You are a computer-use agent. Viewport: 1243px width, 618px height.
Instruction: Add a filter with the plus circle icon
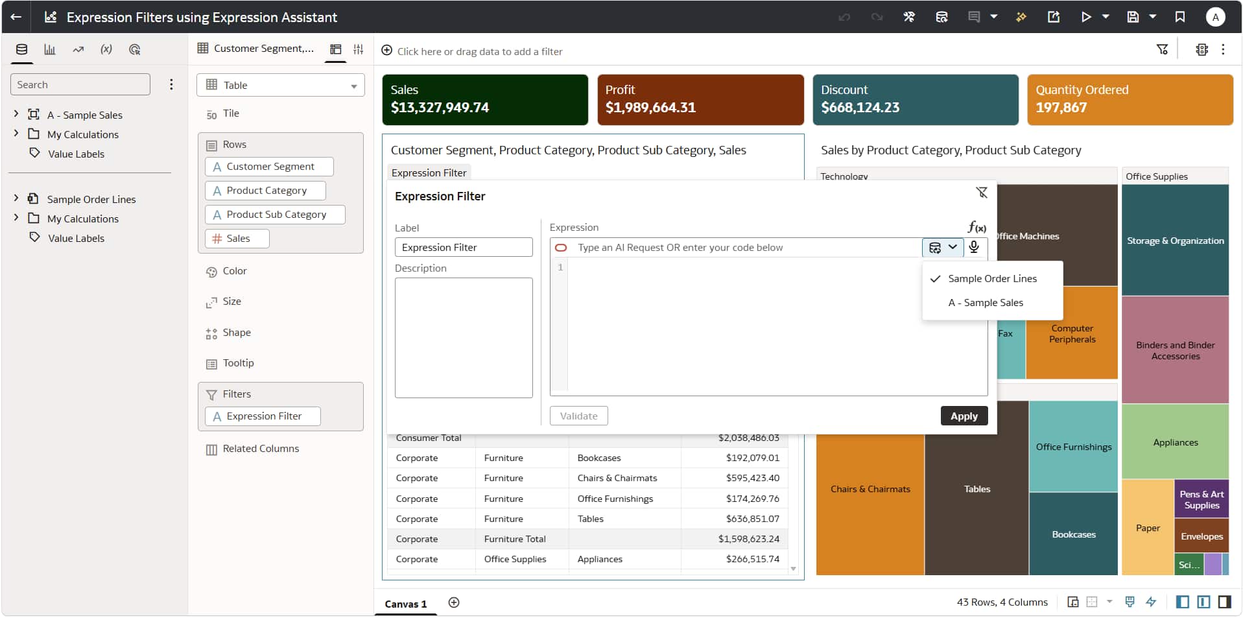(x=387, y=51)
